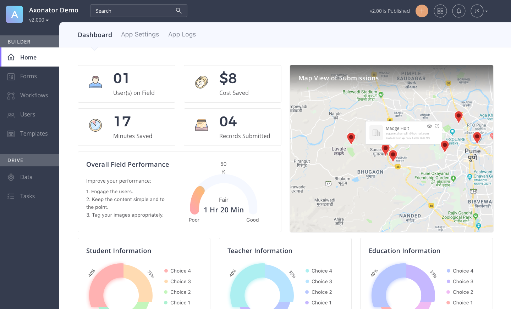Click Balewadi Stadium marker on map
The height and width of the screenshot is (309, 511).
pos(381,95)
